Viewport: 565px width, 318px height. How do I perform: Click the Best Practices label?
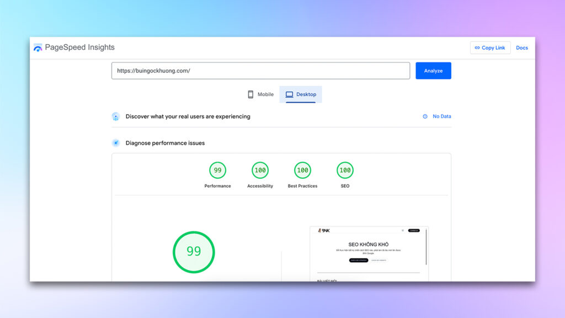coord(303,186)
